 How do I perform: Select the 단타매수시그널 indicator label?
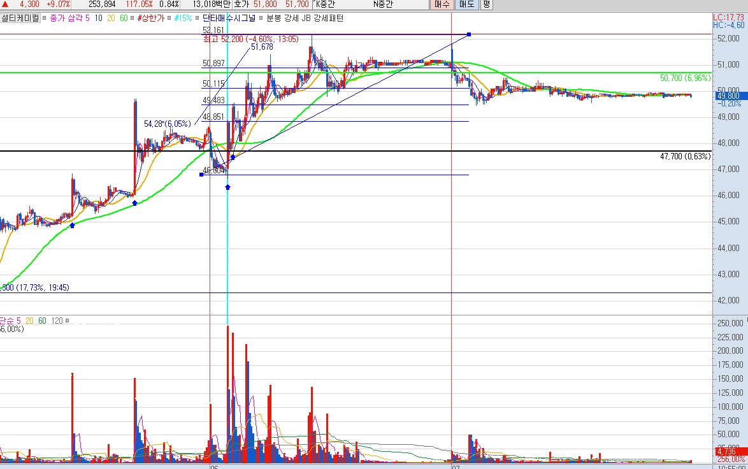point(229,18)
